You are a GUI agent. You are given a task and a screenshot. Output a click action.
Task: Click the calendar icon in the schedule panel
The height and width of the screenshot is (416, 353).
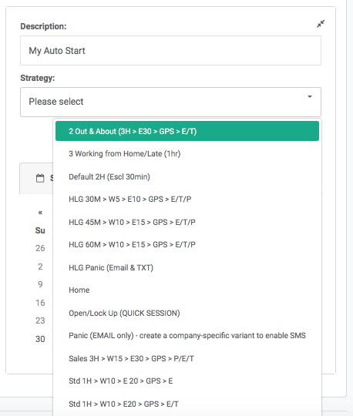tap(40, 178)
